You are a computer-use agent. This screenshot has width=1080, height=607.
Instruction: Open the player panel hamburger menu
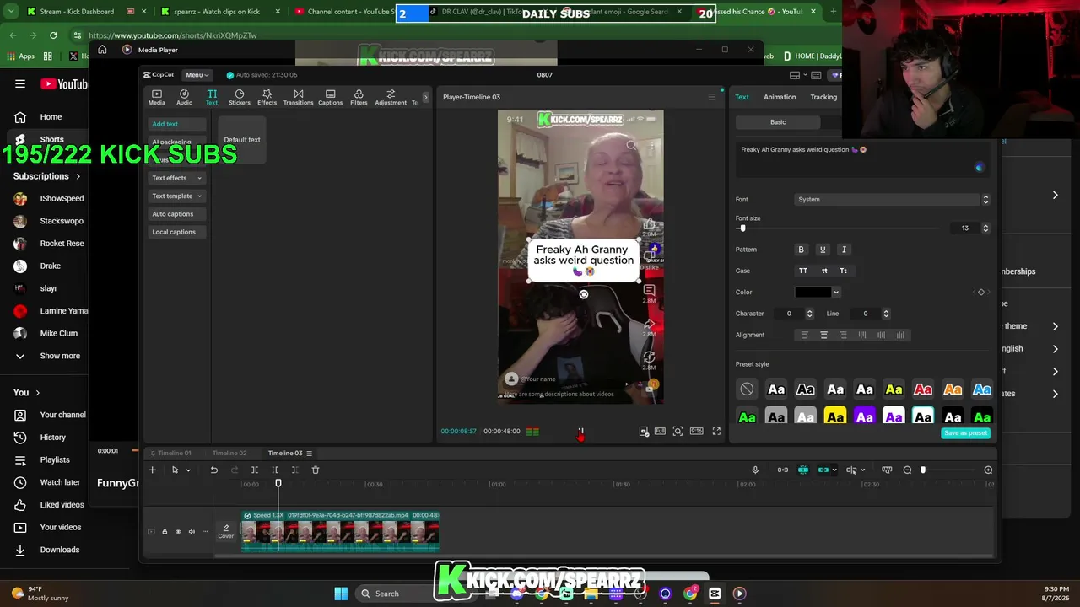click(711, 97)
